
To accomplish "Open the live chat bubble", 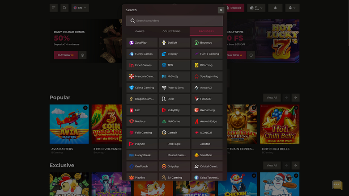I will (337, 185).
